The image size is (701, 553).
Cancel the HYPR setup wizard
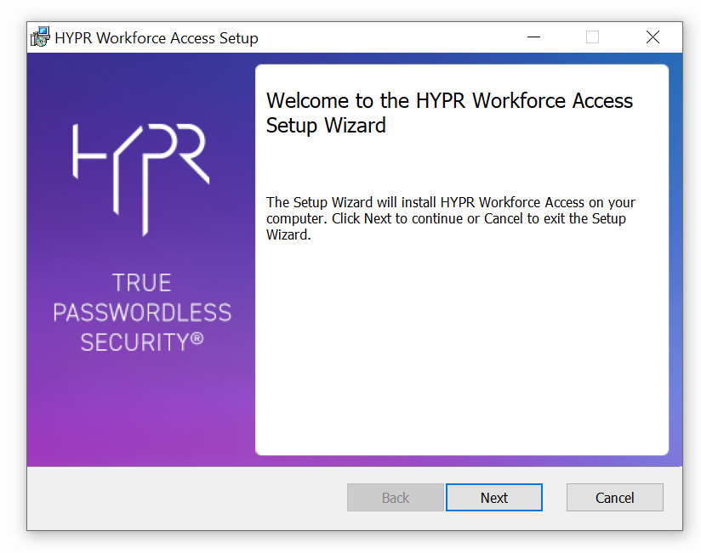(x=615, y=497)
